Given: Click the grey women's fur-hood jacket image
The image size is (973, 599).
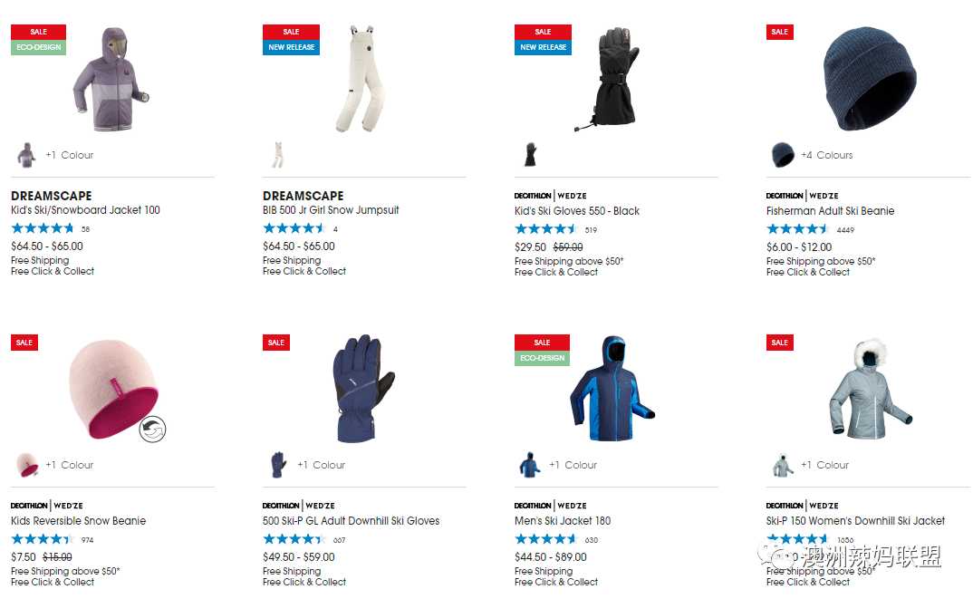Looking at the screenshot, I should pyautogui.click(x=870, y=389).
